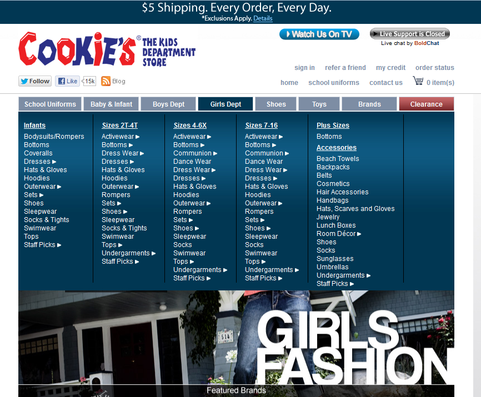Click the BoldChat live chat link
This screenshot has height=397, width=481.
(x=427, y=43)
